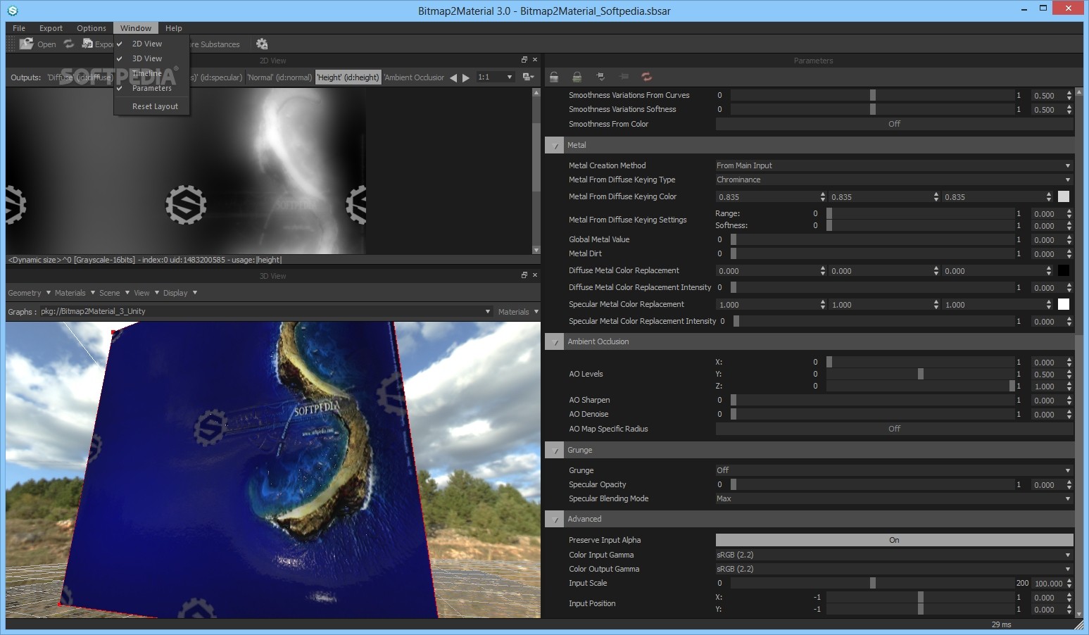Image resolution: width=1089 pixels, height=635 pixels.
Task: Toggle AO Map Specific Radius Off button
Action: coord(894,429)
